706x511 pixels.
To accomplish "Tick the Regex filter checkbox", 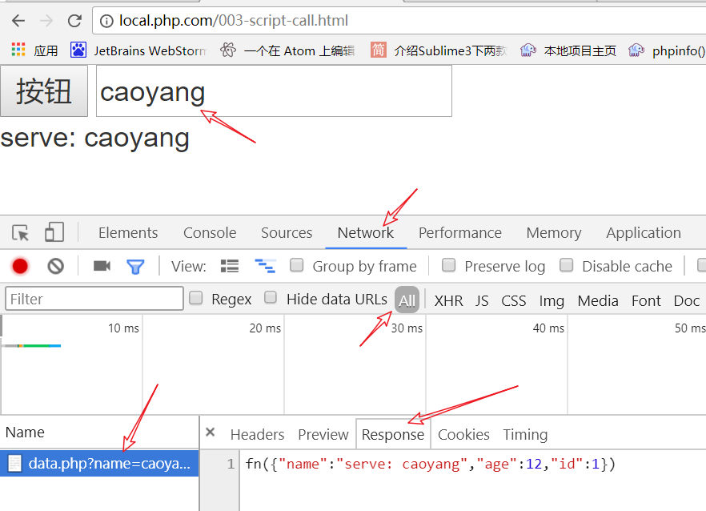I will coord(196,298).
